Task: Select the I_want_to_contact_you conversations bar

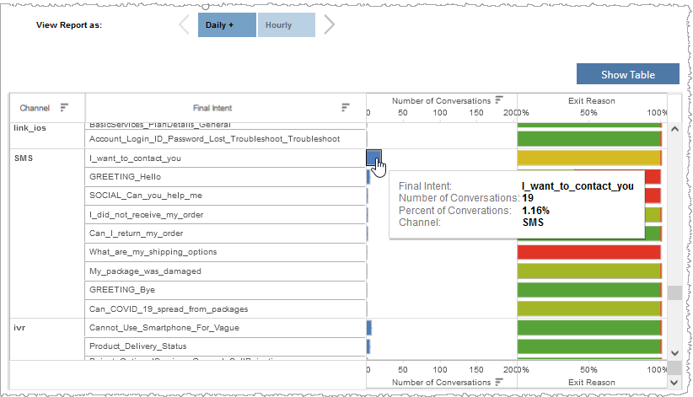Action: click(373, 158)
